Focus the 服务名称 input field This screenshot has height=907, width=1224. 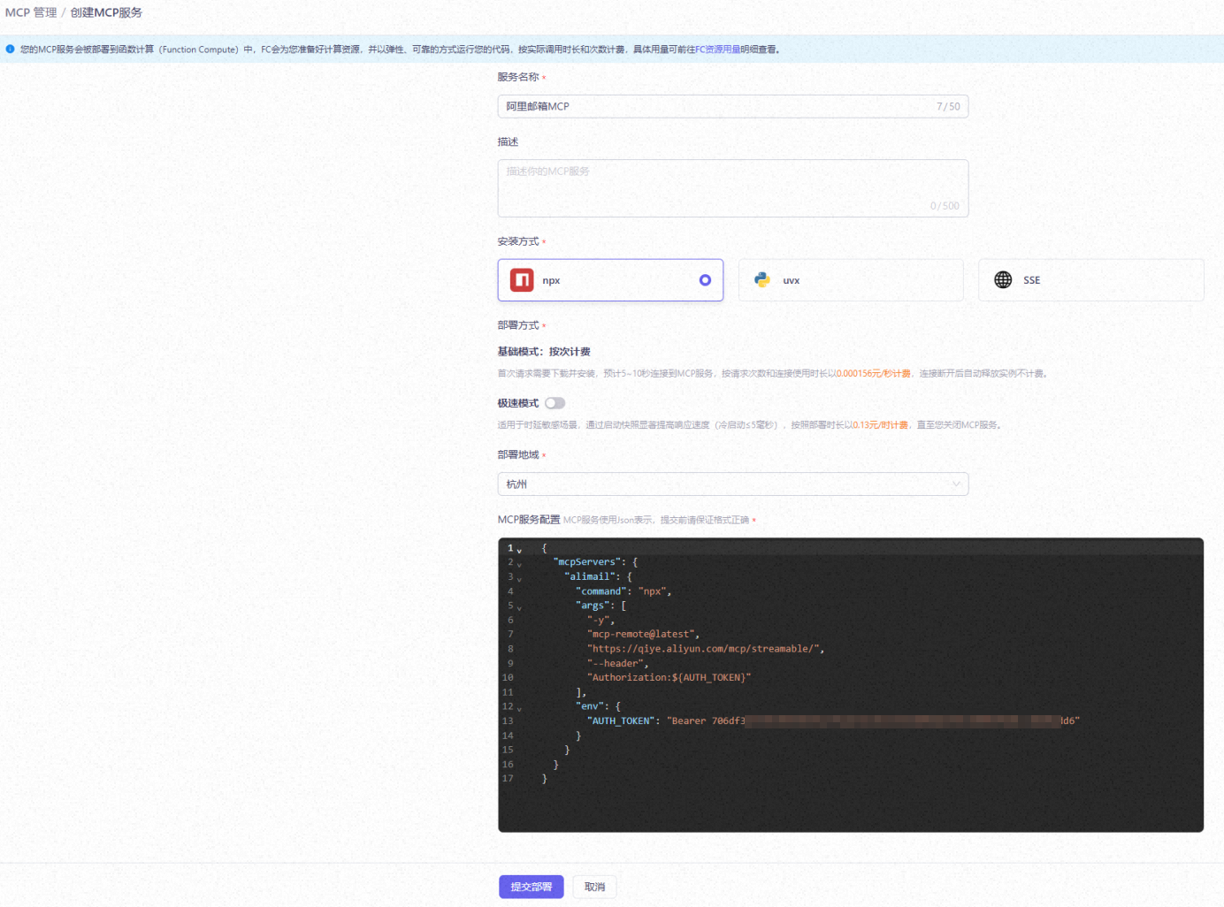733,106
